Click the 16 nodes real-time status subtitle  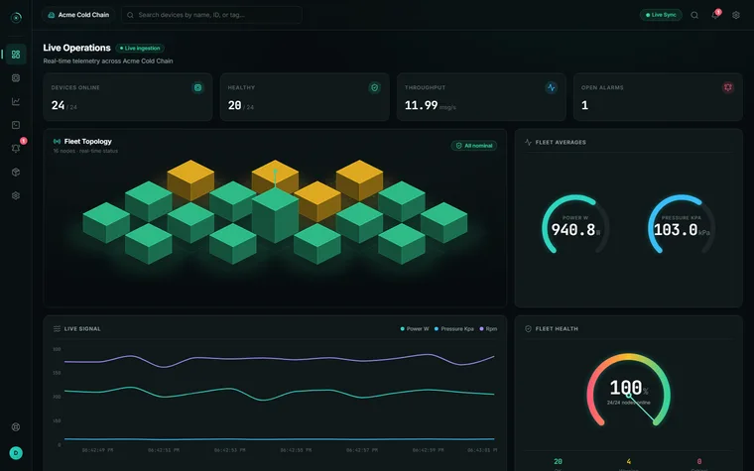(x=85, y=151)
